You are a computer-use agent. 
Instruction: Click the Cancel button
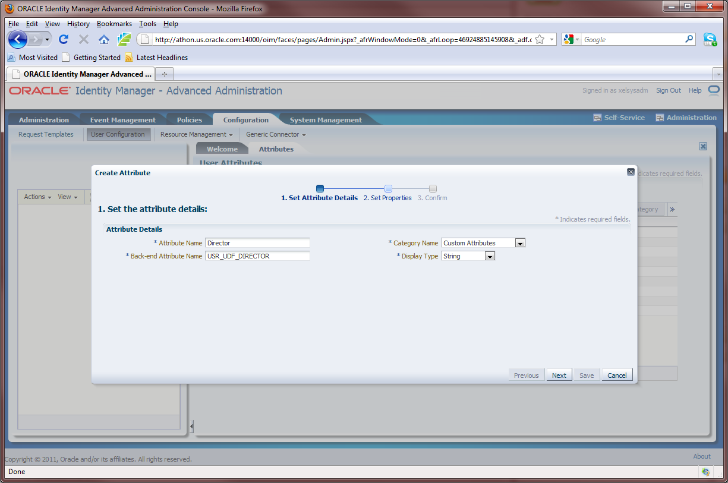pos(617,375)
